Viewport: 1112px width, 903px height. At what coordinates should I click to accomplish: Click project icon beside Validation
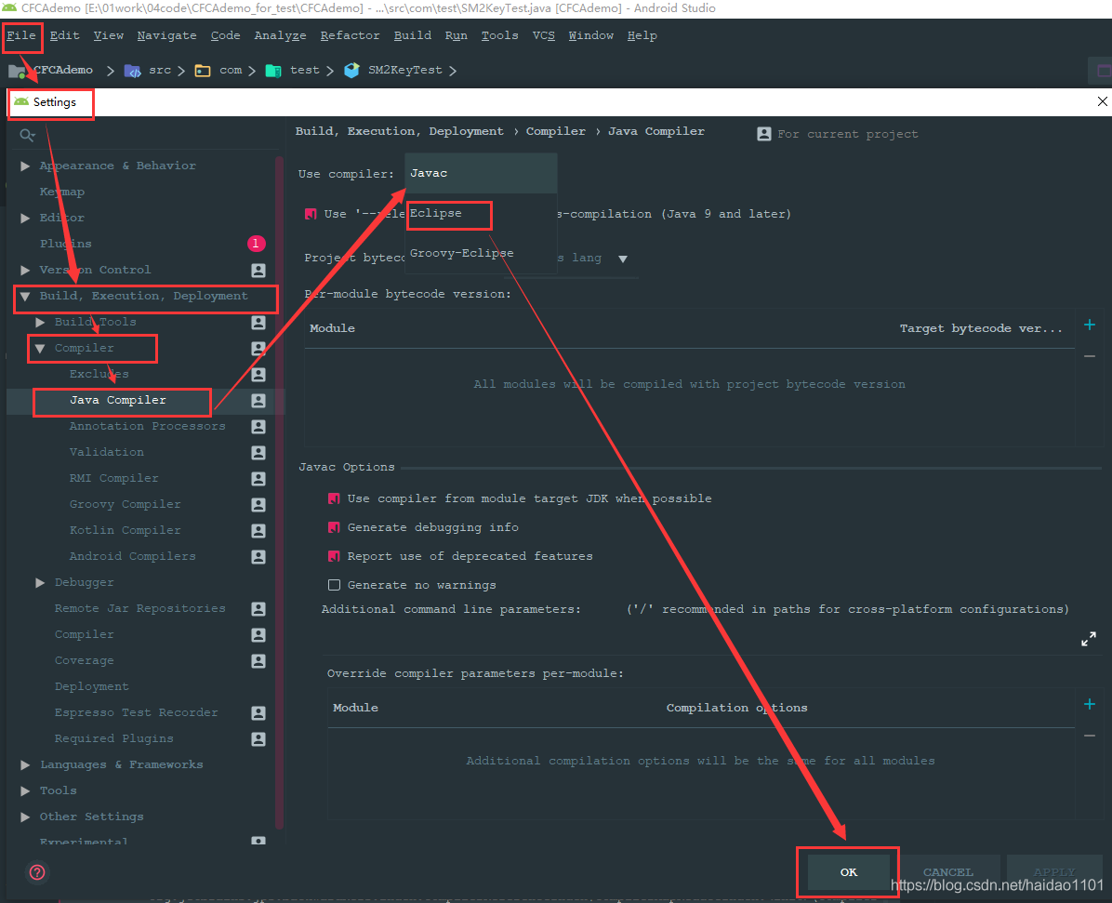(x=258, y=453)
